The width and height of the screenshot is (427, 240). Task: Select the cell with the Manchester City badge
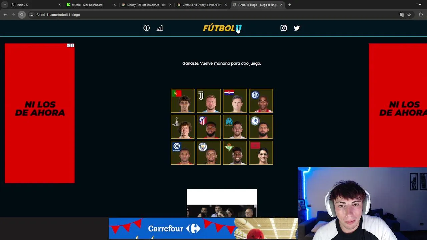208,153
